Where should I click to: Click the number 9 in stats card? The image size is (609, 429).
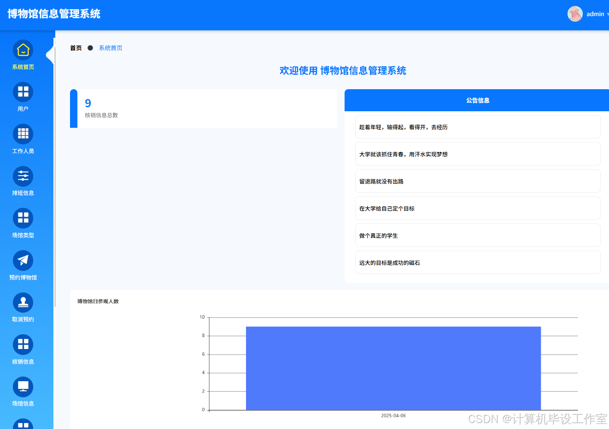pos(88,103)
